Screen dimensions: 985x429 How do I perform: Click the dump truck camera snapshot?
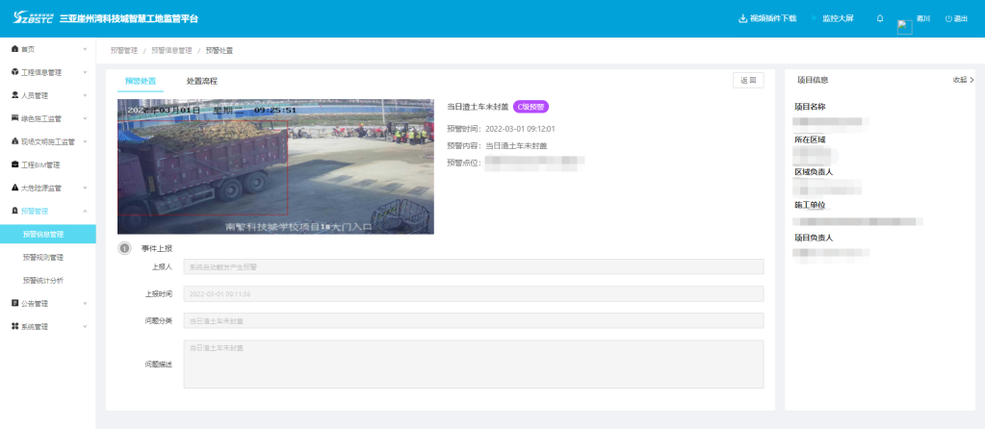[x=275, y=165]
